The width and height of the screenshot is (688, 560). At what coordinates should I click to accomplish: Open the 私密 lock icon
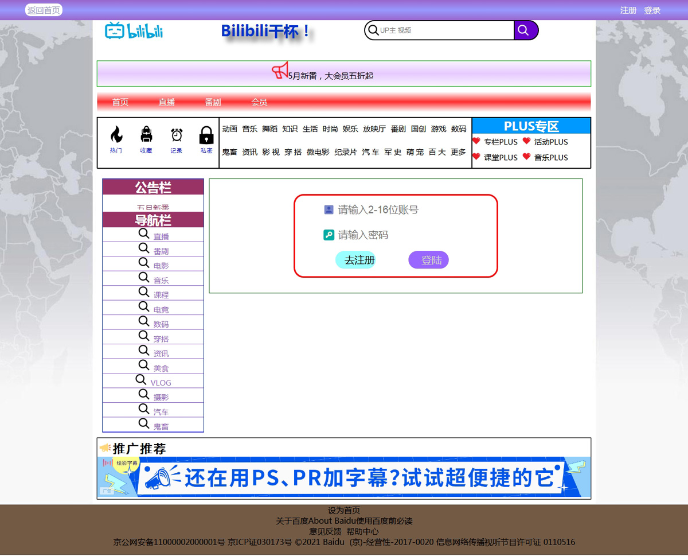pyautogui.click(x=206, y=135)
